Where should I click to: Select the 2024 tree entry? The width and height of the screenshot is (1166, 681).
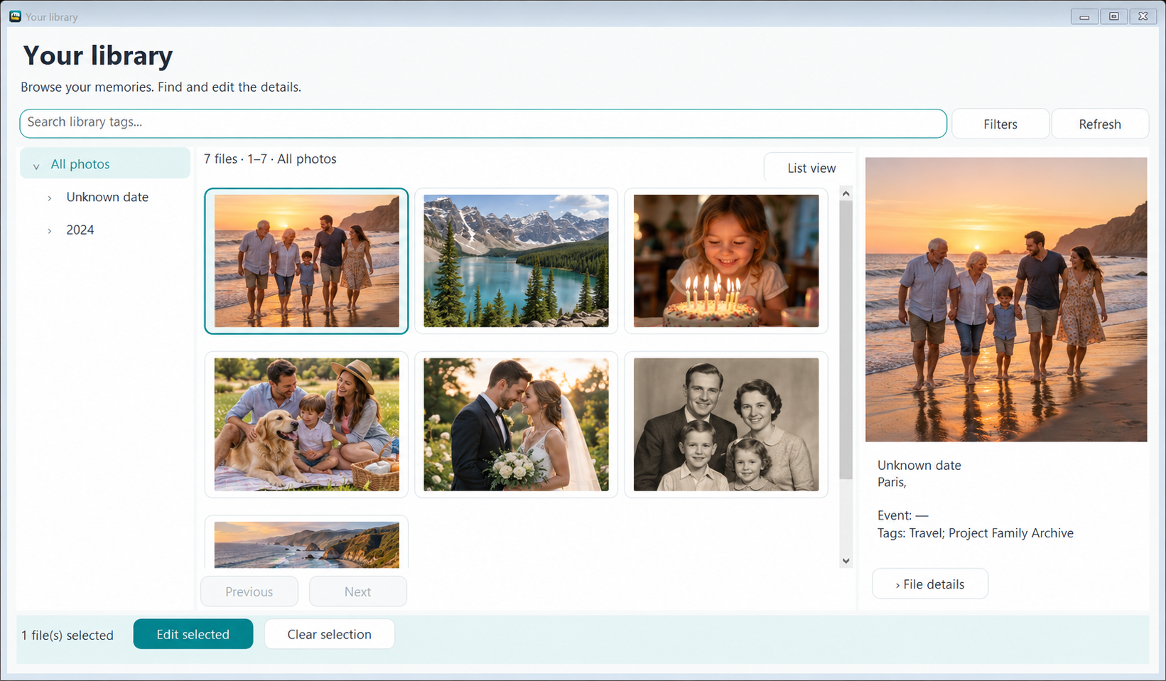pos(80,230)
